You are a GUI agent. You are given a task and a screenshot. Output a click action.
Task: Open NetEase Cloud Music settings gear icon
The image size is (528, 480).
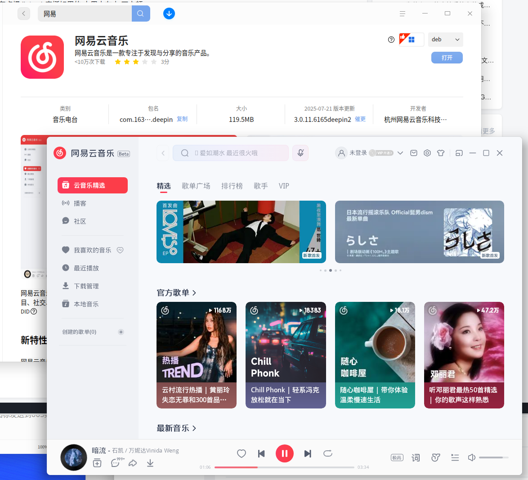point(427,153)
